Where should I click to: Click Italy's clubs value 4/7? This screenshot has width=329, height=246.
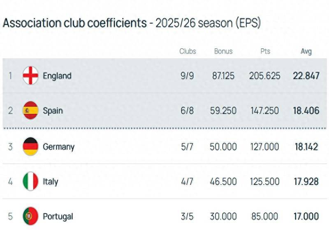click(187, 181)
